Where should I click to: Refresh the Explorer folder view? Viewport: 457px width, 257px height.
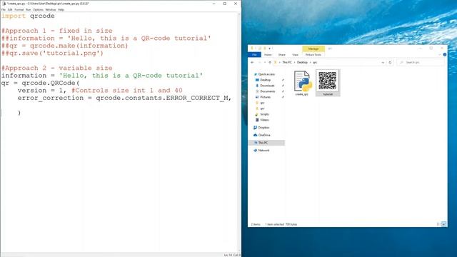point(390,62)
